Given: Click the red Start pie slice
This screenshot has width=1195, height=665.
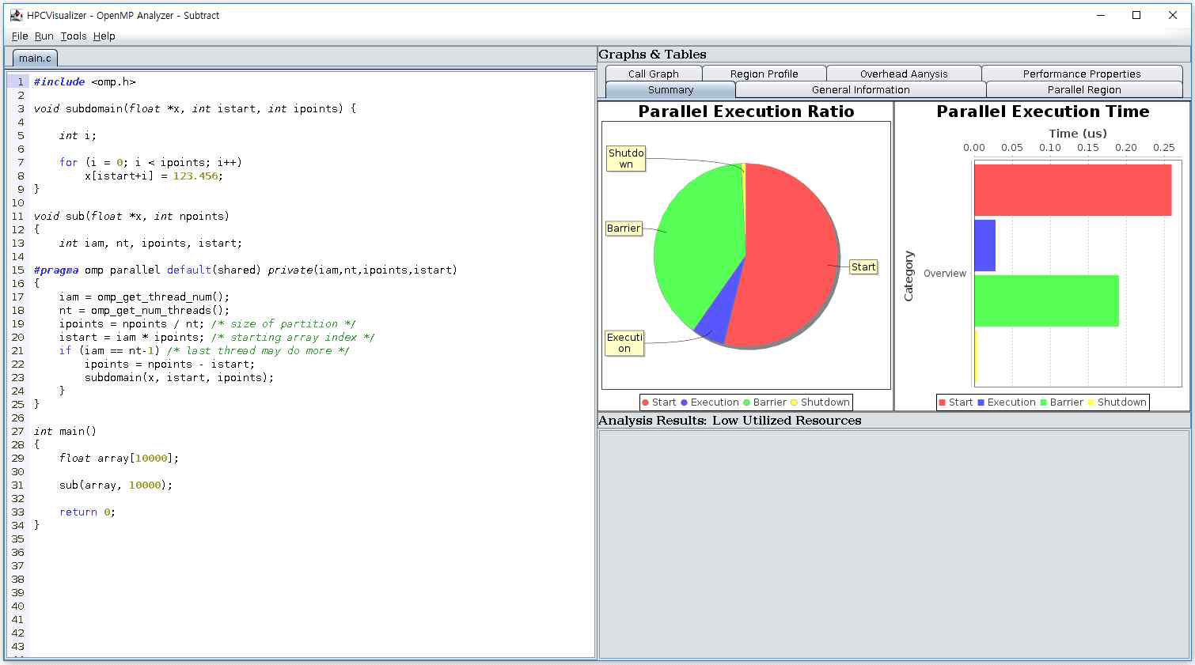Looking at the screenshot, I should pyautogui.click(x=791, y=253).
